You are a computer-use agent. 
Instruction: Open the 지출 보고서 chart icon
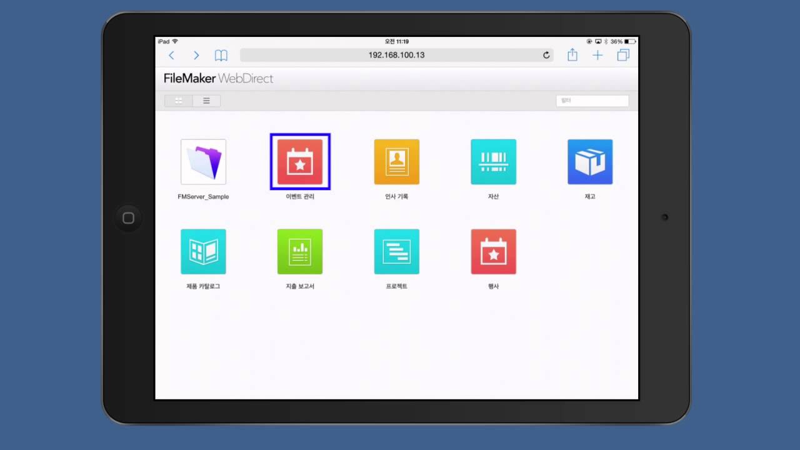tap(300, 252)
